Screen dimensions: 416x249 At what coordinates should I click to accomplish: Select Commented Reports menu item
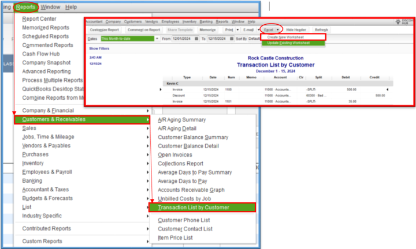coord(47,45)
